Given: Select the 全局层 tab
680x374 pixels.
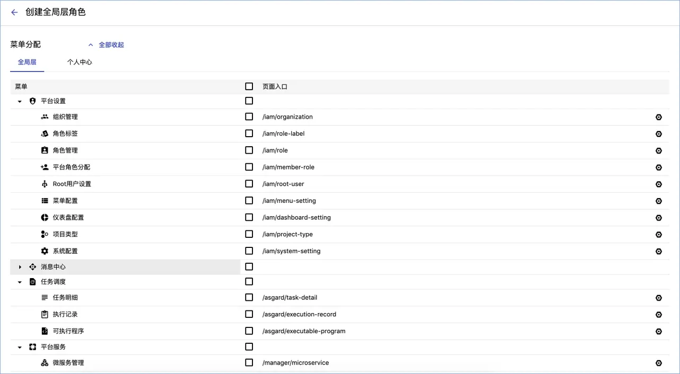Looking at the screenshot, I should point(27,62).
